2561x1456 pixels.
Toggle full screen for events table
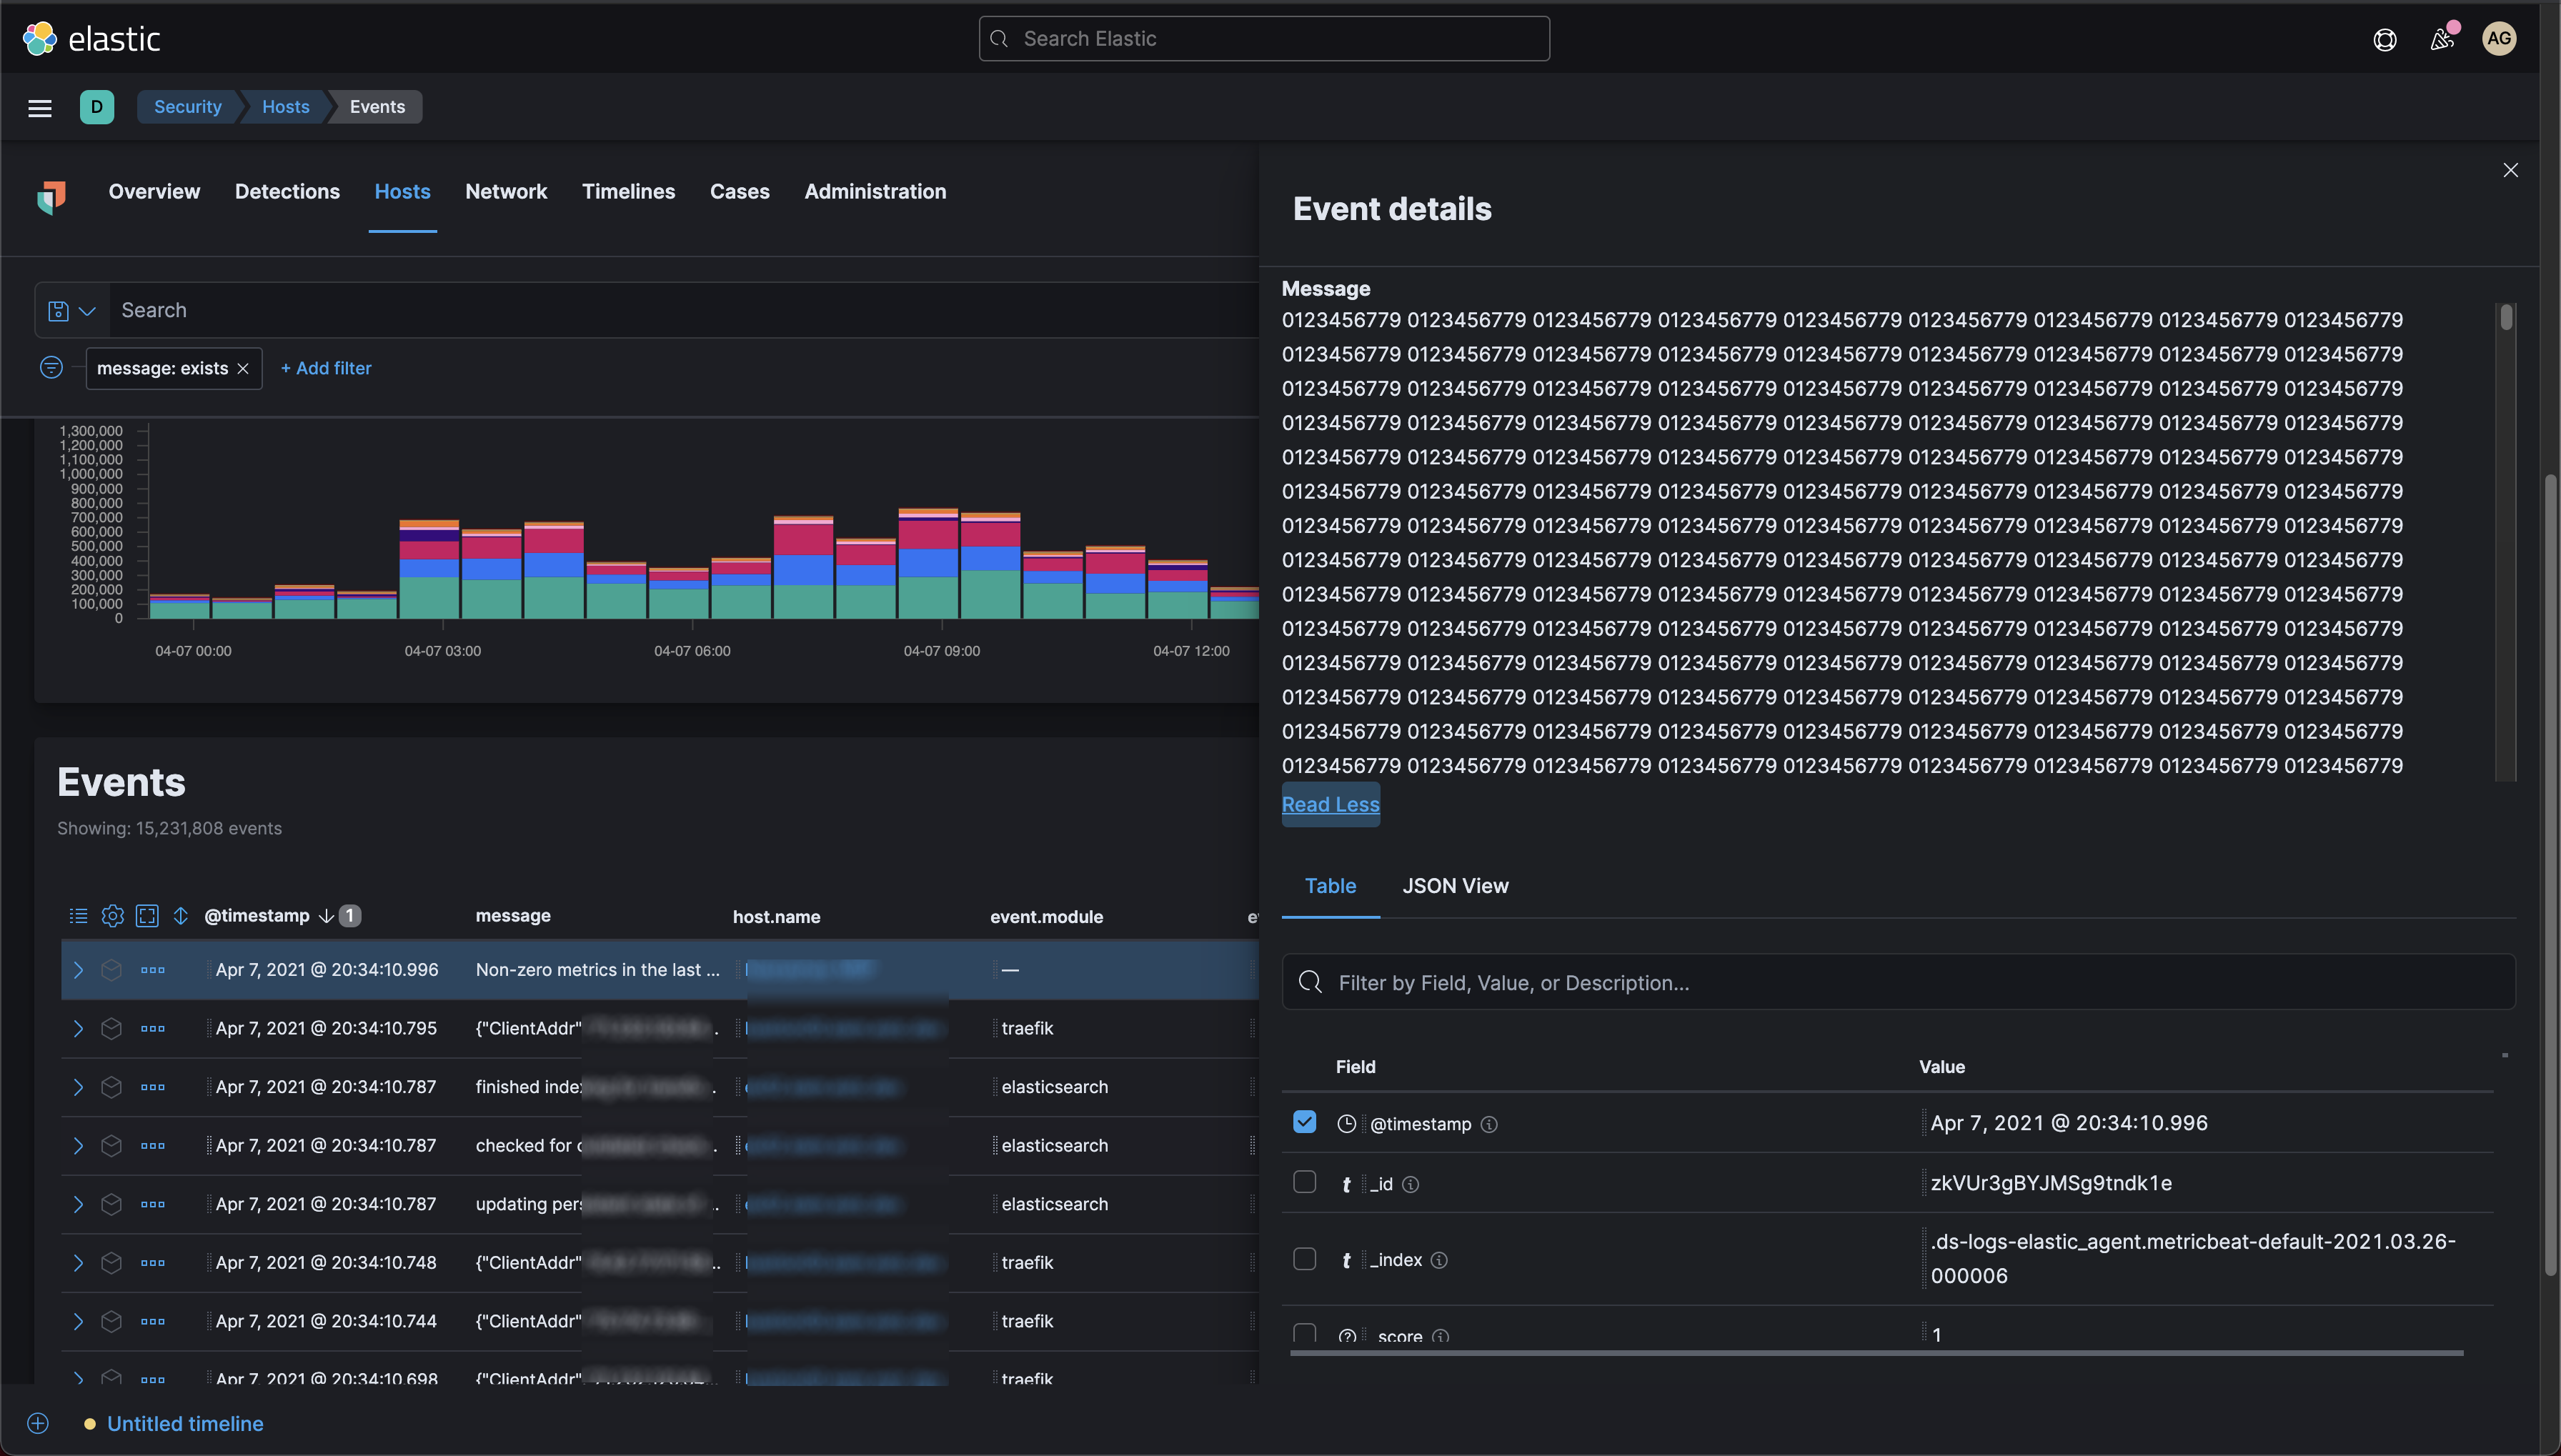tap(147, 916)
